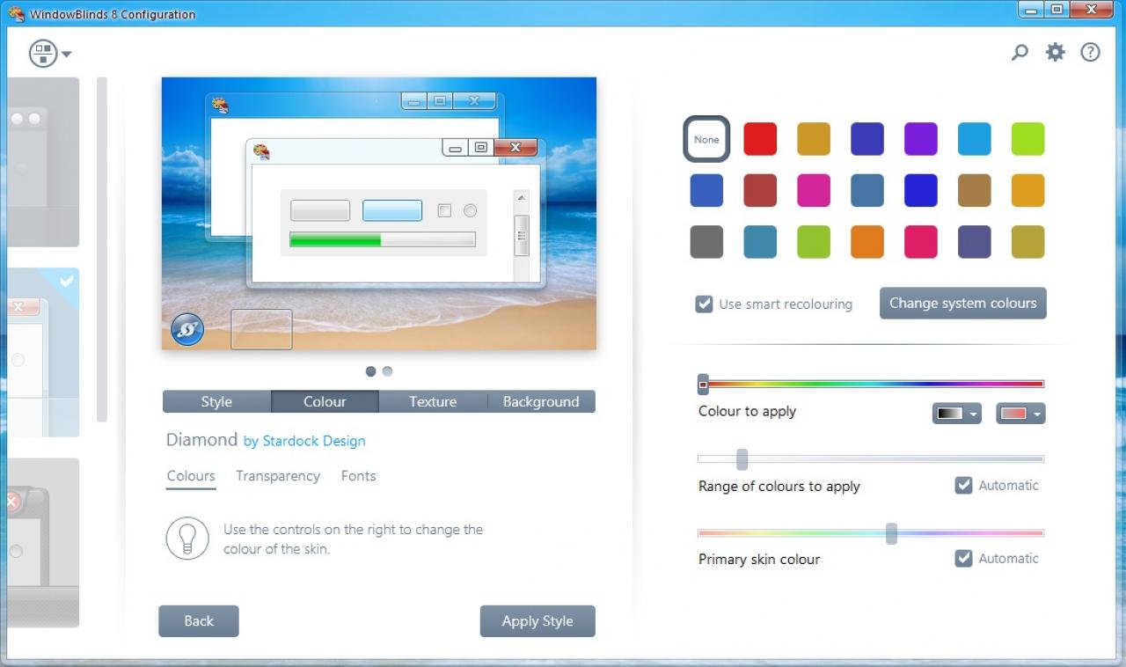This screenshot has height=667, width=1126.
Task: Open help with the question mark icon
Action: pos(1090,52)
